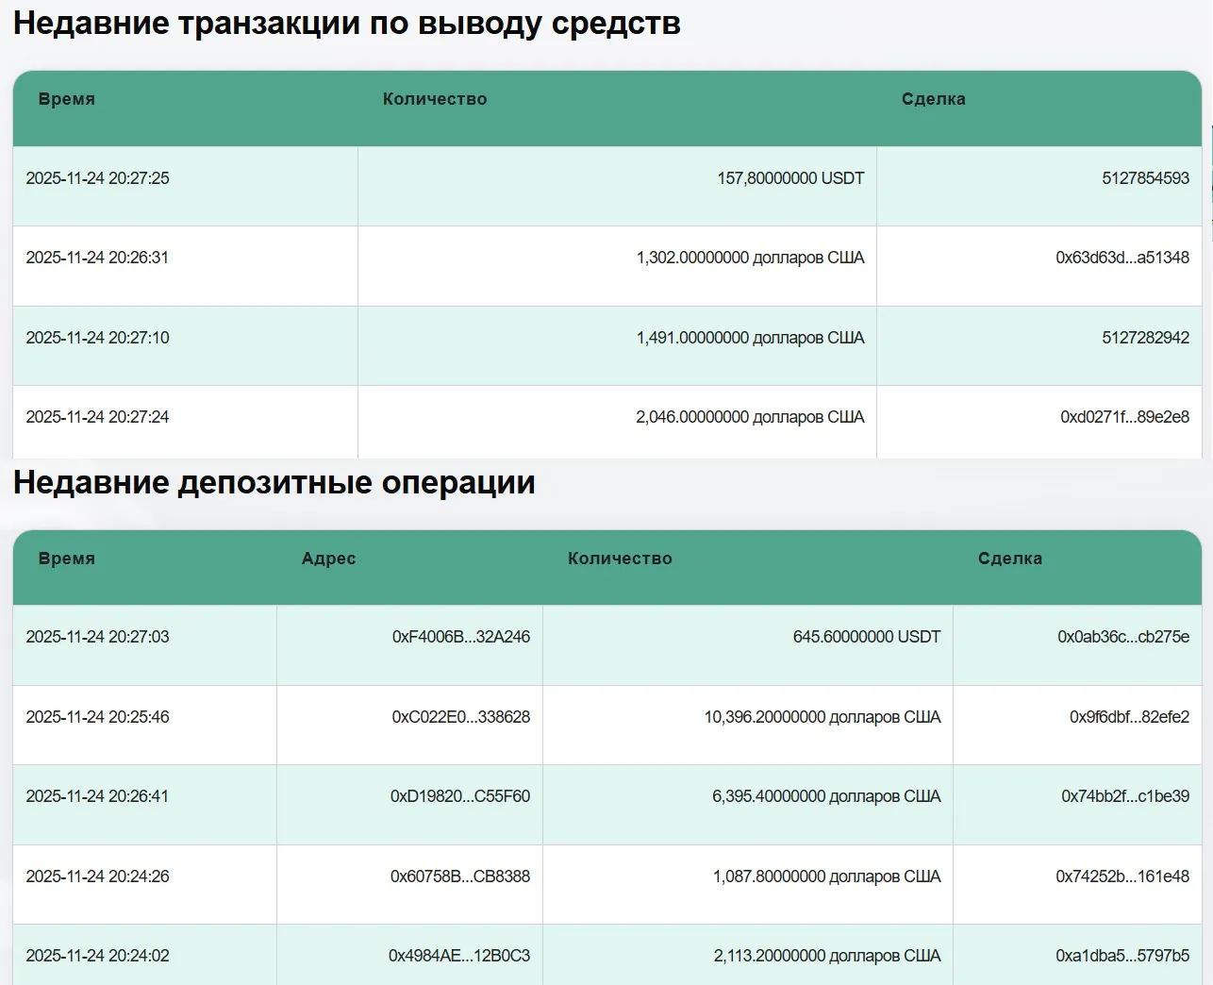Select deposit time 2025-11-24 20:24:02
Image resolution: width=1213 pixels, height=985 pixels.
[98, 956]
